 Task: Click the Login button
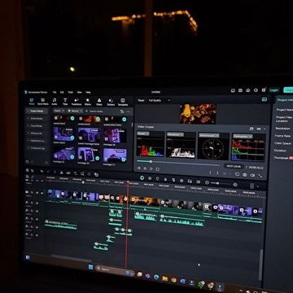(274, 90)
